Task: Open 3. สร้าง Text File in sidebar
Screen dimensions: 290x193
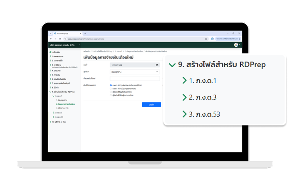Action: click(62, 108)
